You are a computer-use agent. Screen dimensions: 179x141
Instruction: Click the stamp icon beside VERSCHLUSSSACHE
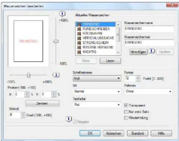point(79,38)
